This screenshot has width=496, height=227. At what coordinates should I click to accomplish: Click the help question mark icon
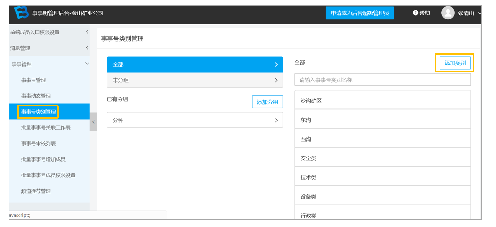(x=415, y=13)
